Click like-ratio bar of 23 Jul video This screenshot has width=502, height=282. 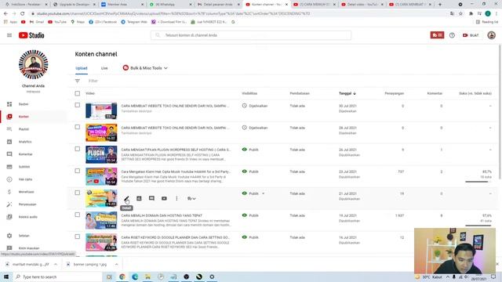point(478,182)
